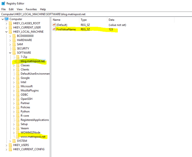This screenshot has height=157, width=192.
Task: Expand the ODBC key
Action: tap(14, 95)
